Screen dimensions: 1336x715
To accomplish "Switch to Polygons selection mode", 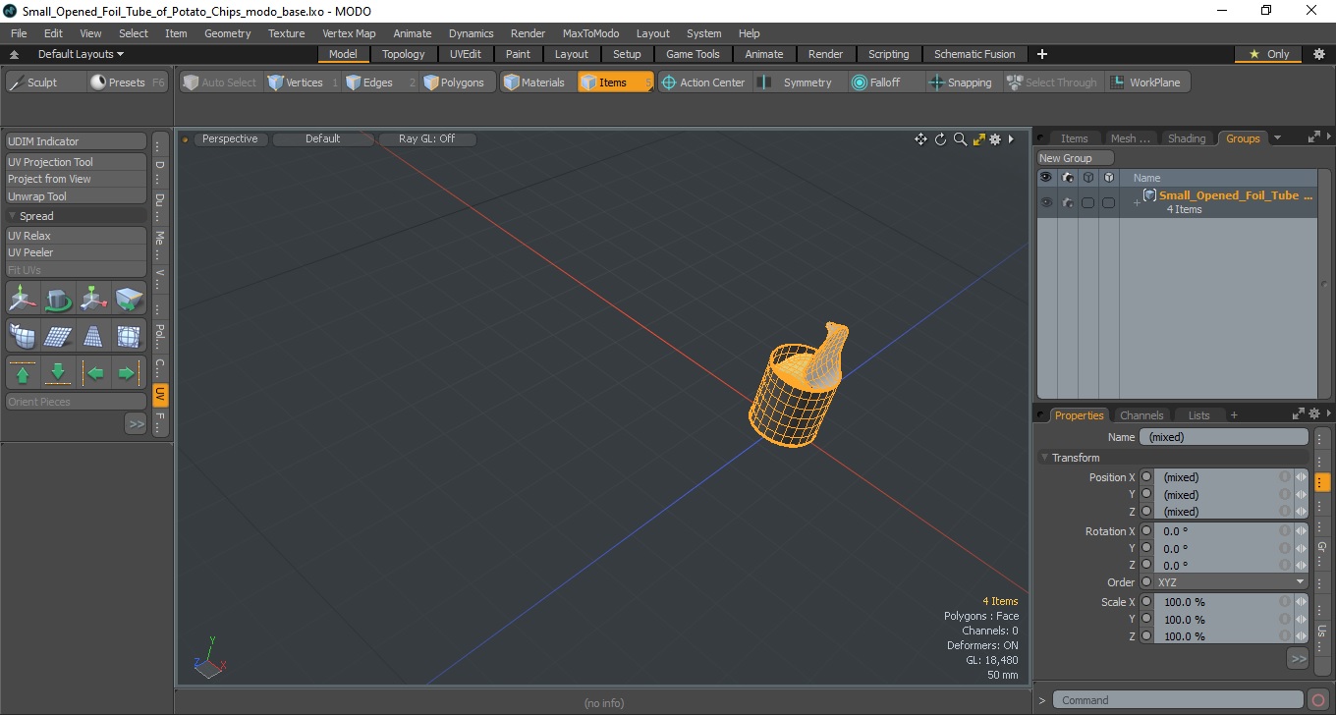I will 454,82.
